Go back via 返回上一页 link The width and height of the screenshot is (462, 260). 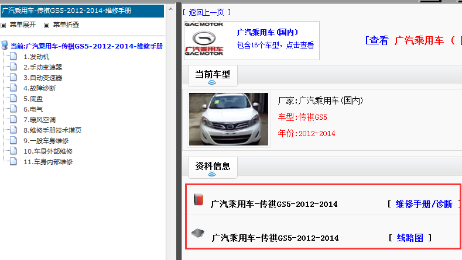pos(207,12)
